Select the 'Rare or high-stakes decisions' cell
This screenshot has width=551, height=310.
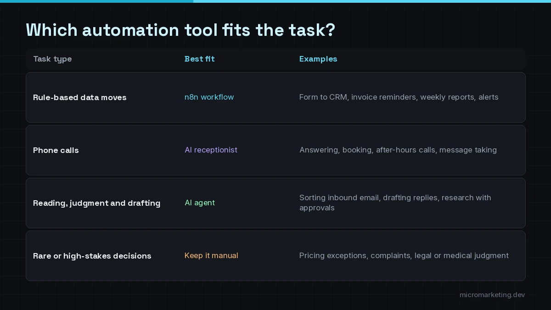pos(92,256)
